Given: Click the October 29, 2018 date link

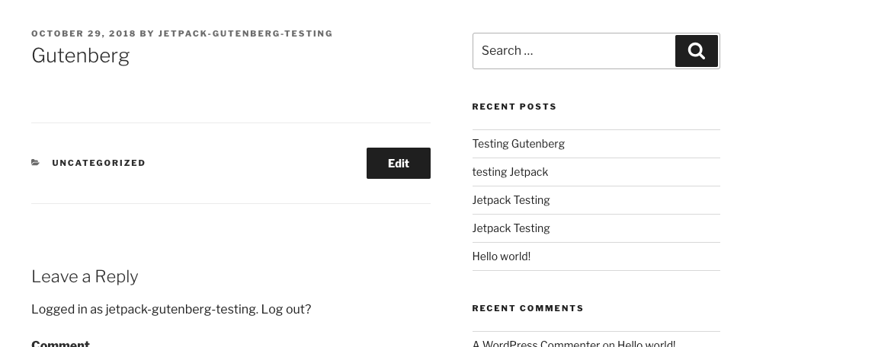Looking at the screenshot, I should pos(83,33).
